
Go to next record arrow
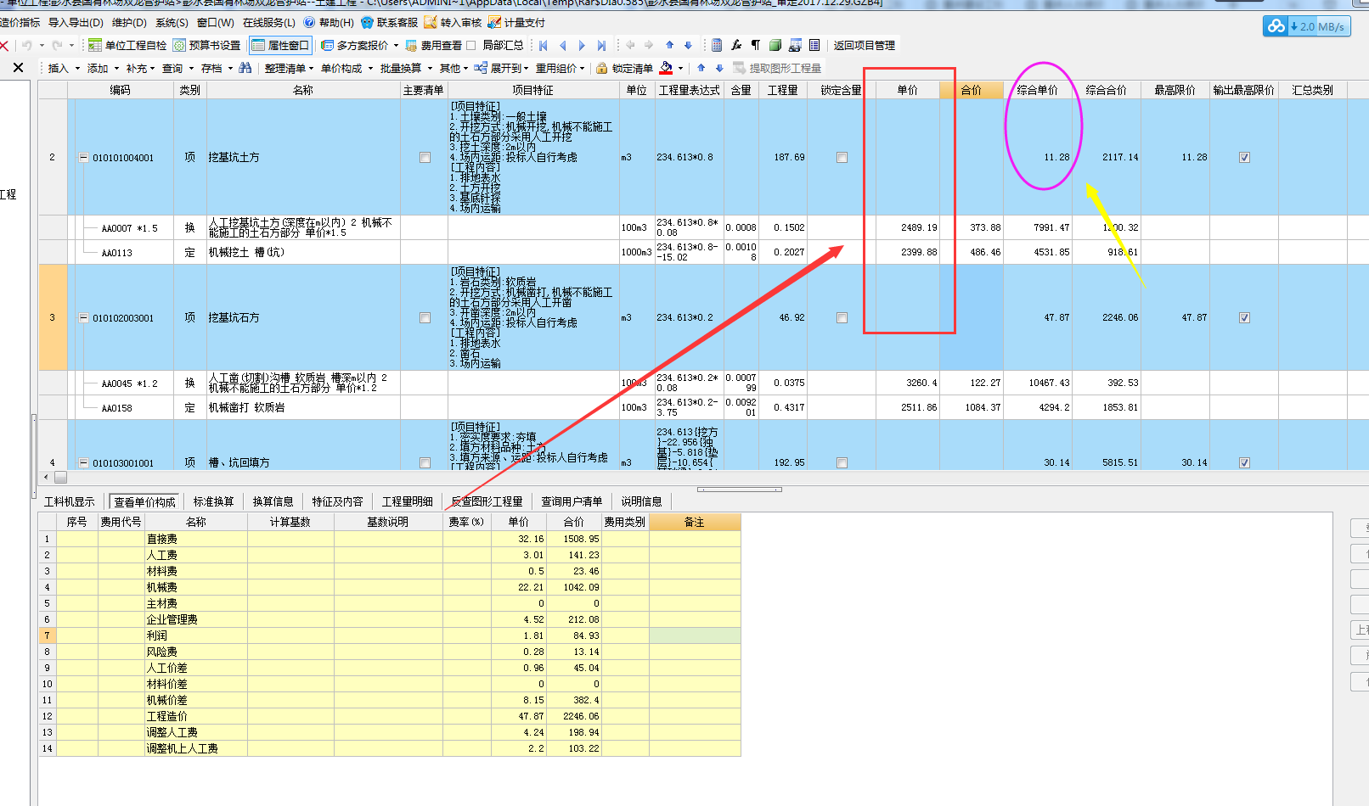582,45
